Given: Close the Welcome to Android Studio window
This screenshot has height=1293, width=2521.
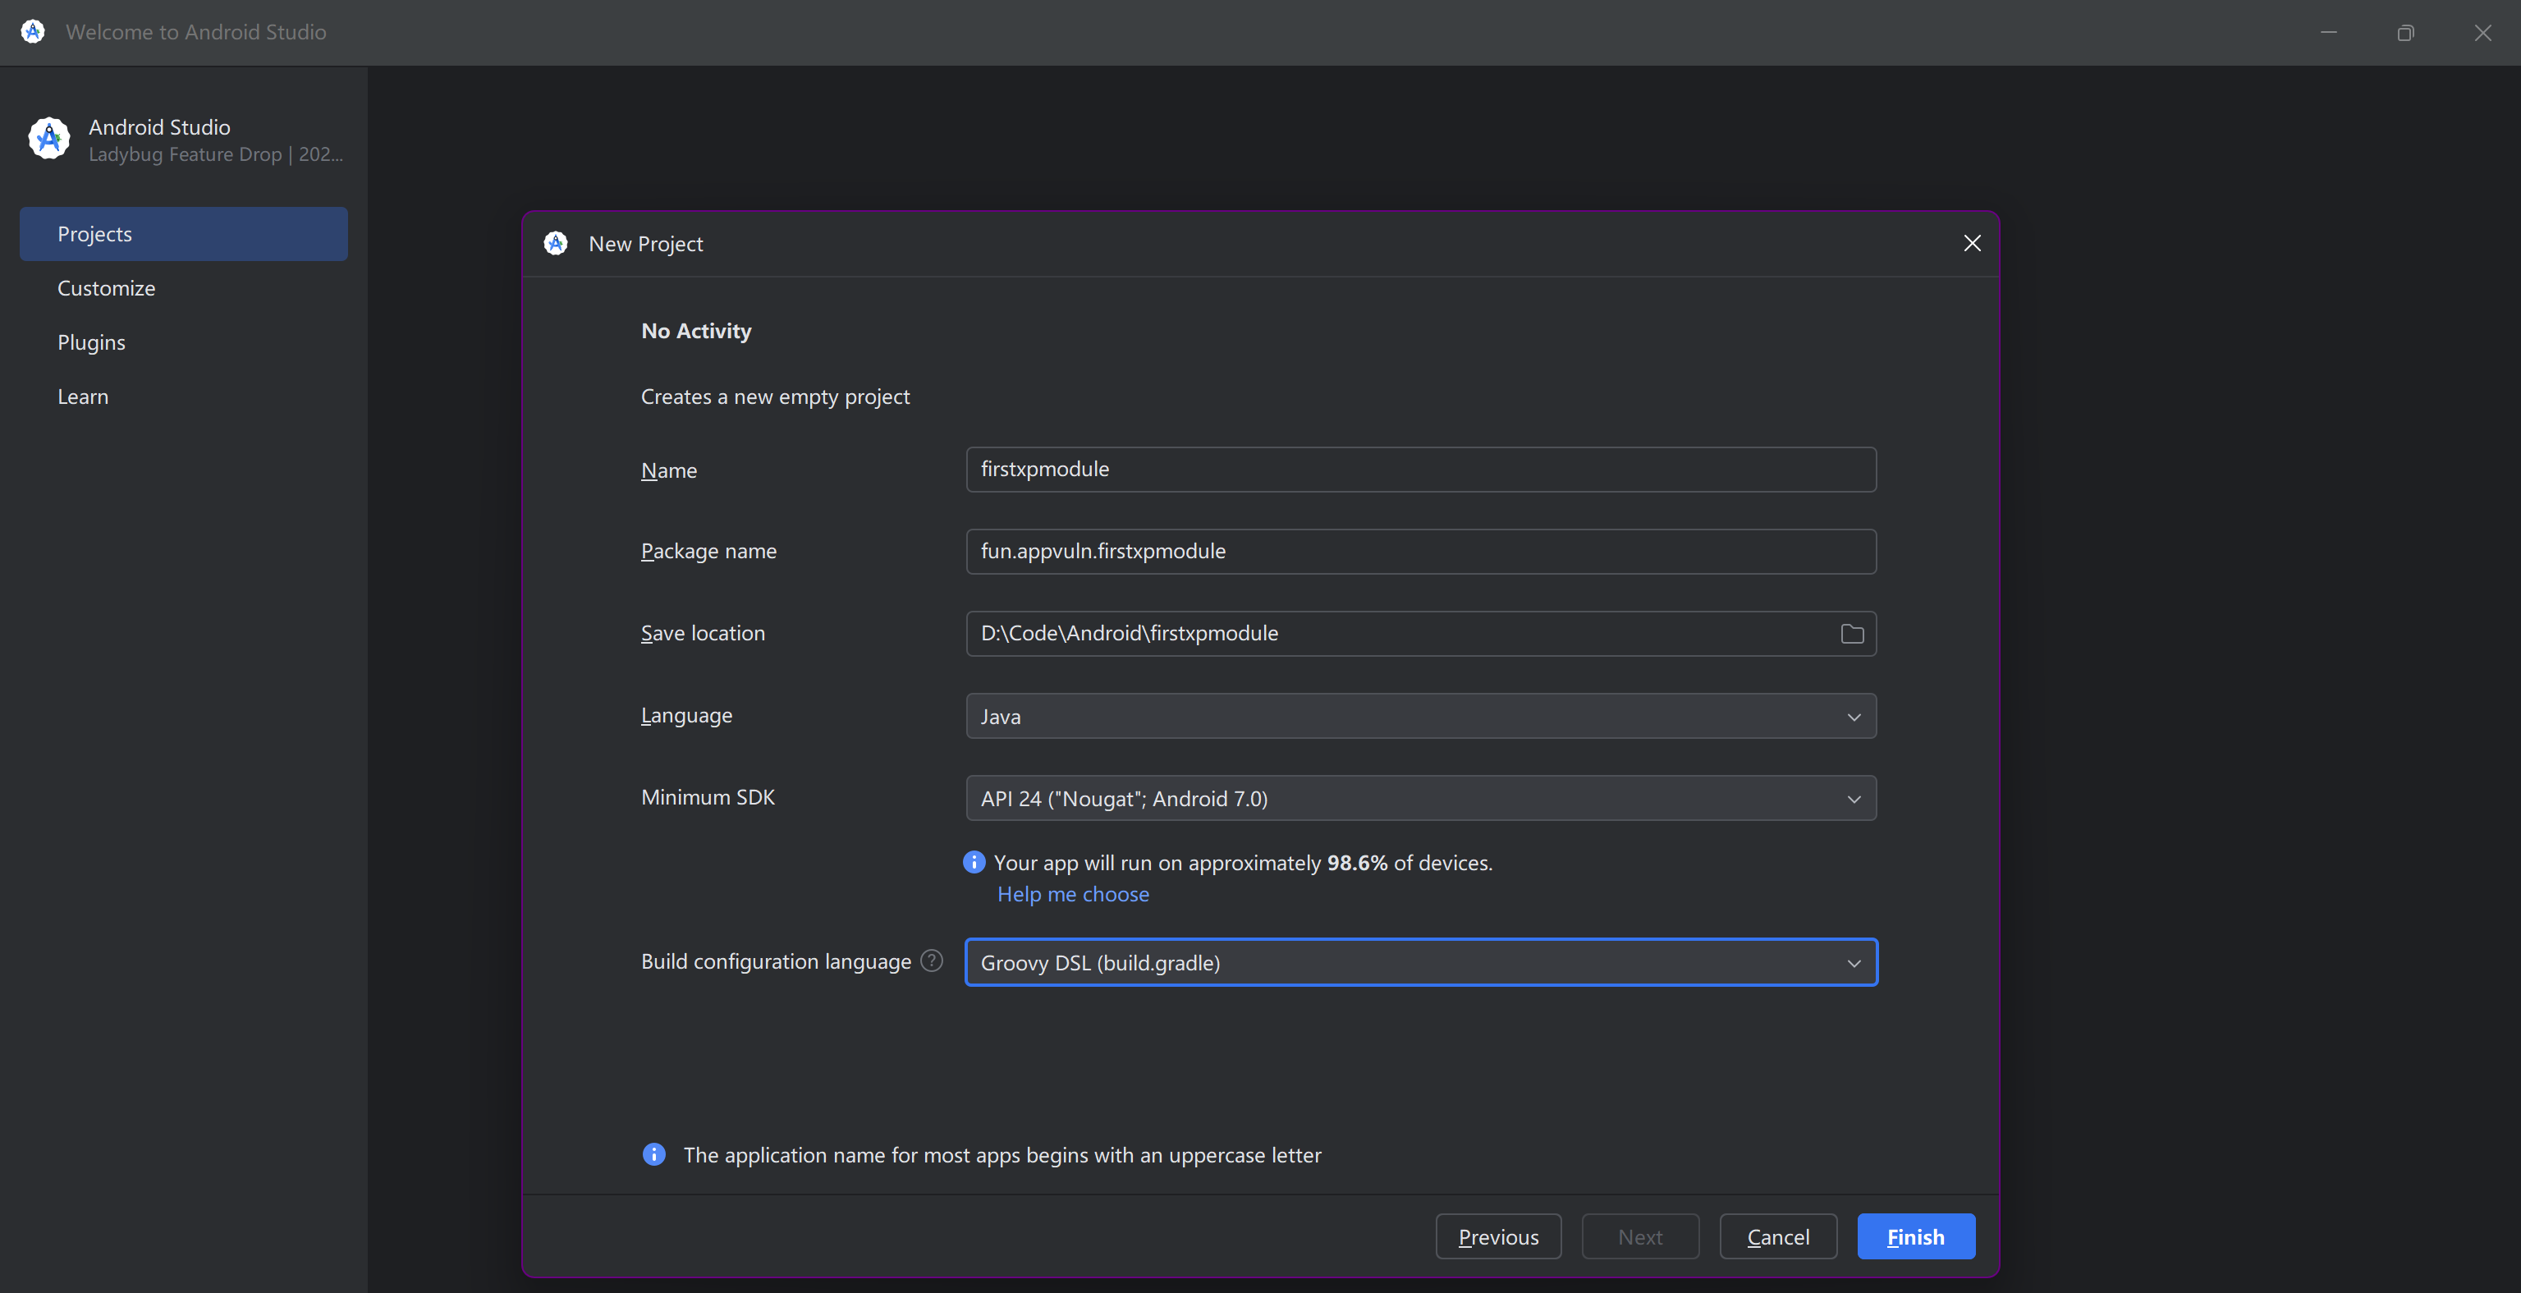Looking at the screenshot, I should point(2483,32).
